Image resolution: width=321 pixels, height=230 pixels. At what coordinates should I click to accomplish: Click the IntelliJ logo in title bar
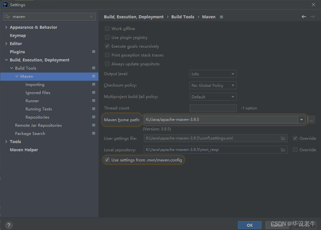[5, 5]
